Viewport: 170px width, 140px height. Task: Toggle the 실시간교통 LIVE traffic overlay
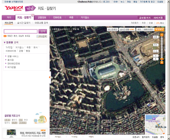[x=127, y=29]
